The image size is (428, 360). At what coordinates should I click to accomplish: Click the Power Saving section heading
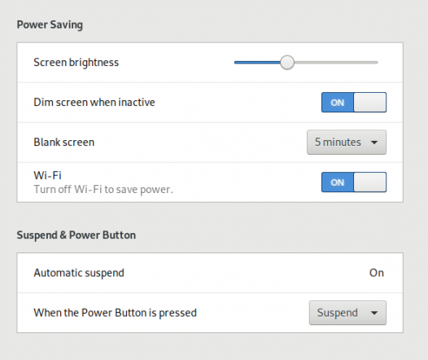50,25
